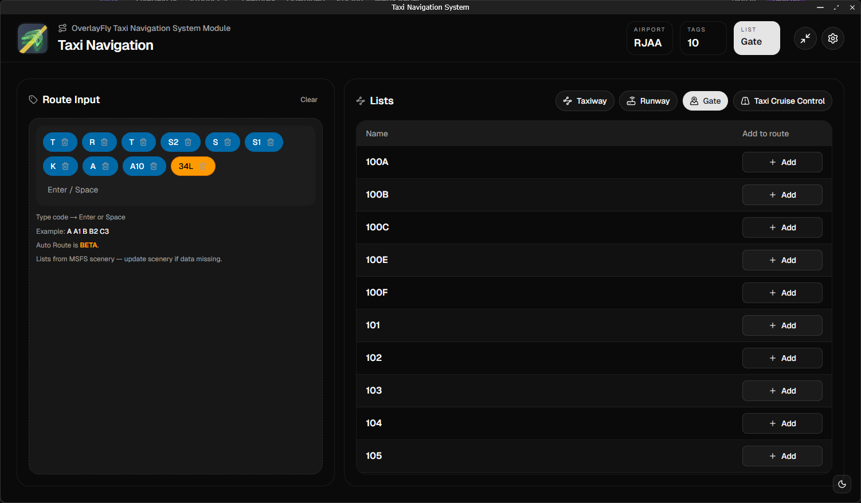Delete the first T route tag
Screen dimensions: 861x503
(x=65, y=142)
